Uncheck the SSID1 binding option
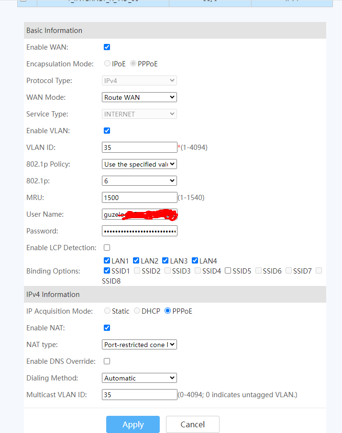The width and height of the screenshot is (342, 433). click(107, 271)
